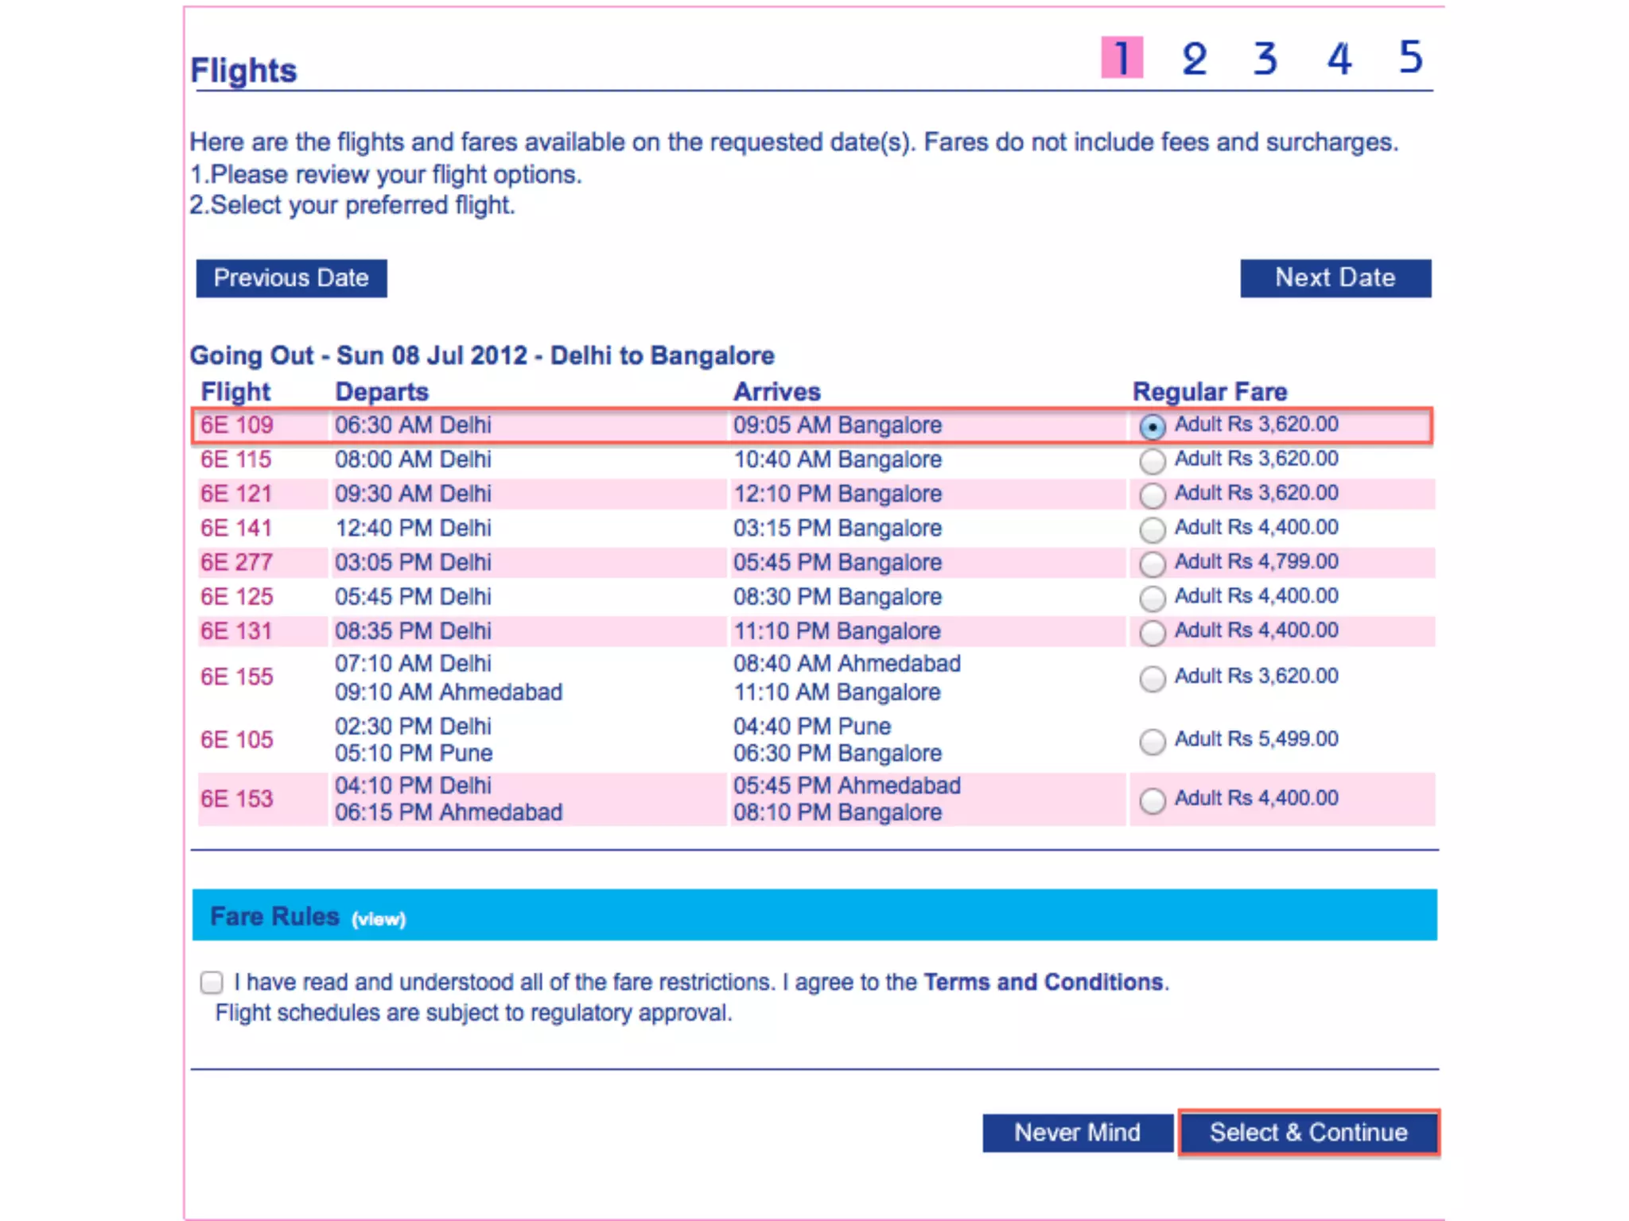Select 6E 155 via Ahmedabad fare
This screenshot has width=1629, height=1221.
click(x=1152, y=679)
